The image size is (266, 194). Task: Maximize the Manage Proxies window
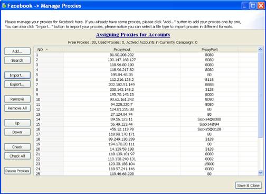click(x=253, y=6)
